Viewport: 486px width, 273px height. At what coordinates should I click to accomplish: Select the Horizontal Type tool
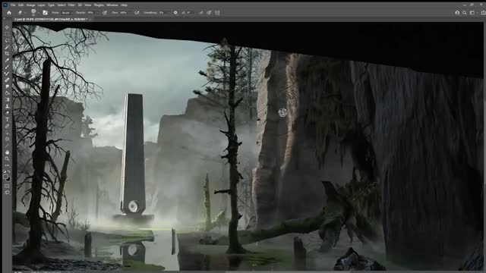[7, 120]
